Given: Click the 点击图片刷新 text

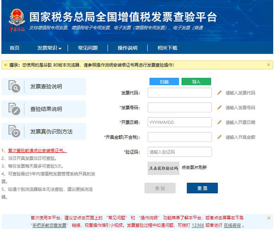Looking at the screenshot, I should pos(194,167).
